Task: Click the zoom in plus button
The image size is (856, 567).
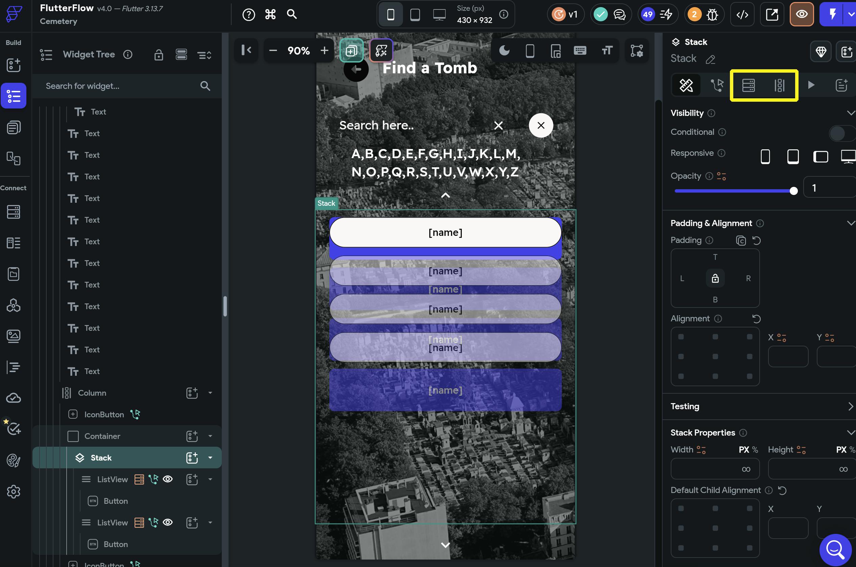Action: [324, 51]
